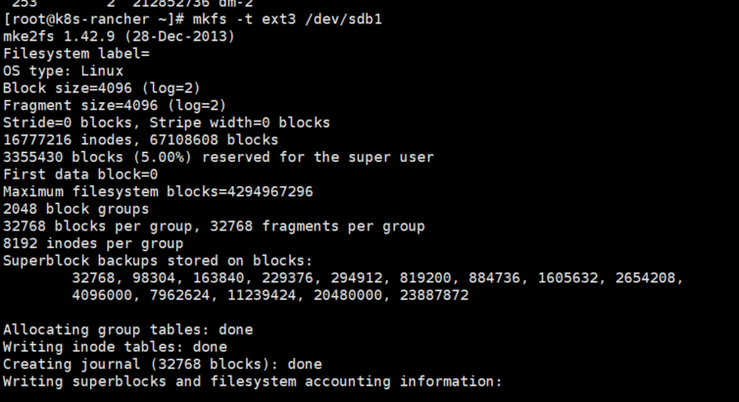Screen dimensions: 739x402
Task: Click the /dev/sdb1 device path
Action: pyautogui.click(x=344, y=20)
